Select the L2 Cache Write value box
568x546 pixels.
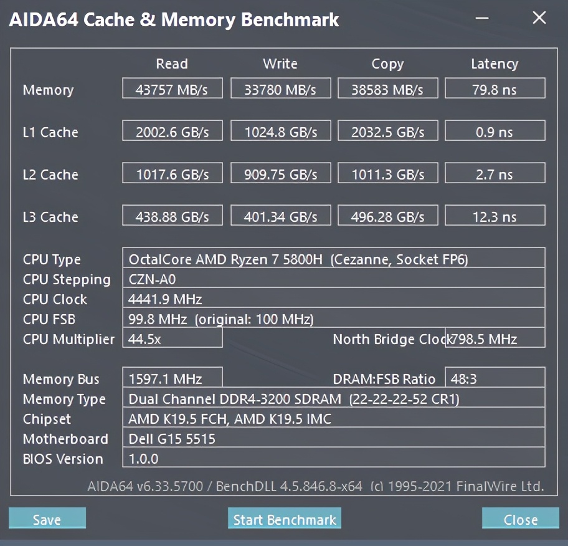tap(280, 174)
